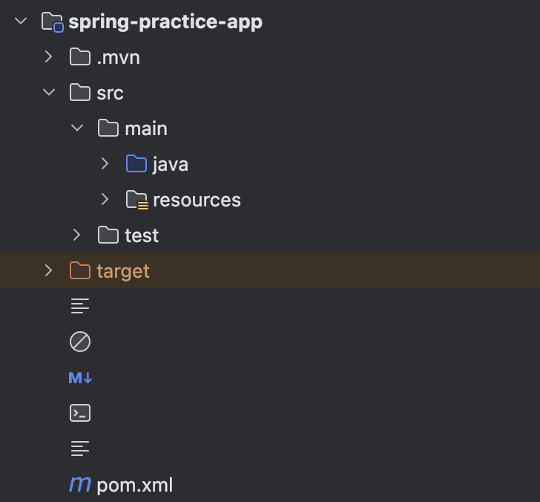540x502 pixels.
Task: Collapse the main folder
Action: point(77,128)
